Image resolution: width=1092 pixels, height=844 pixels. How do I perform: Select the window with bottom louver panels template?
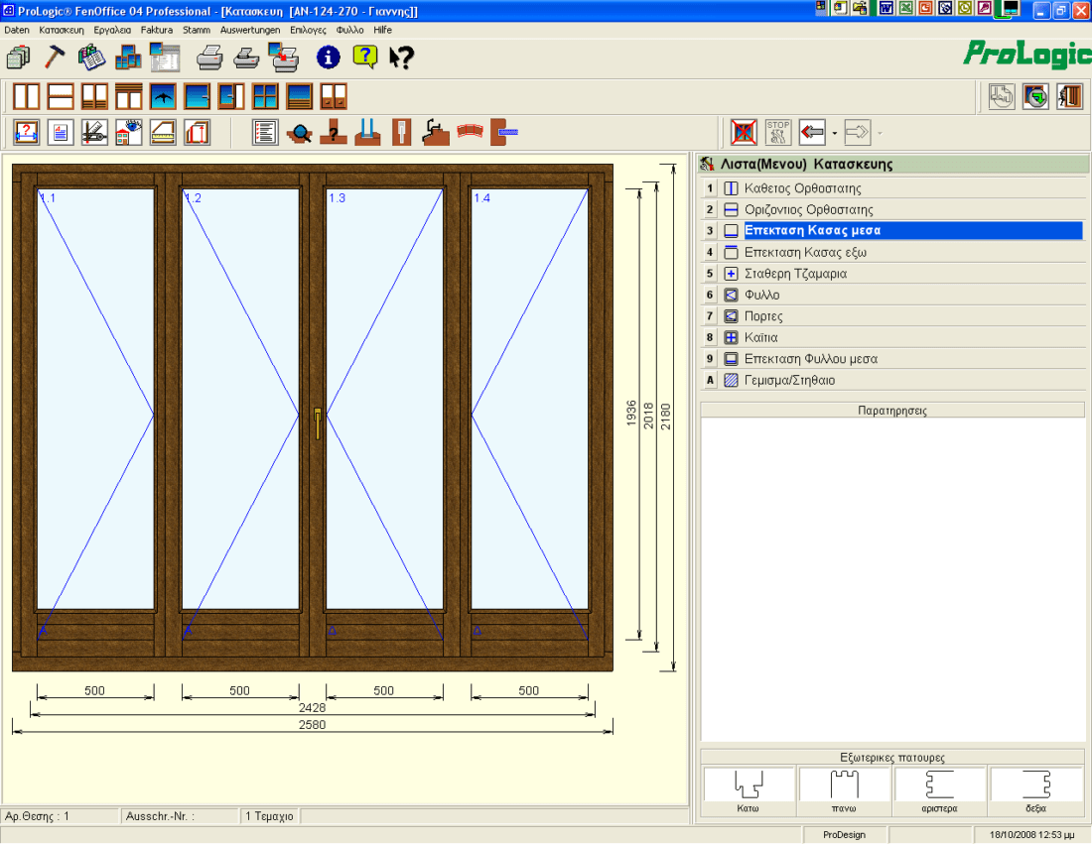click(94, 97)
